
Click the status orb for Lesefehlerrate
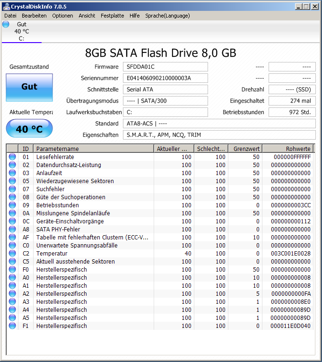tap(12, 157)
